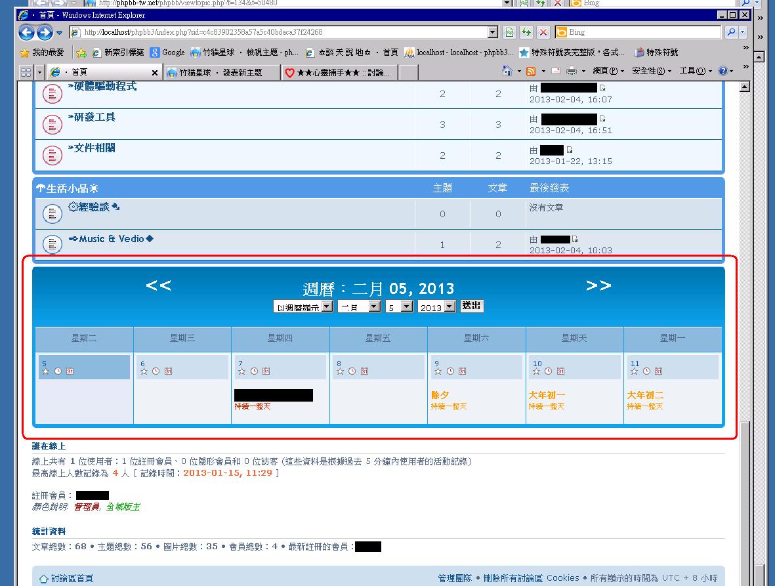The height and width of the screenshot is (586, 775).
Task: Click the Help question mark icon
Action: pos(723,71)
